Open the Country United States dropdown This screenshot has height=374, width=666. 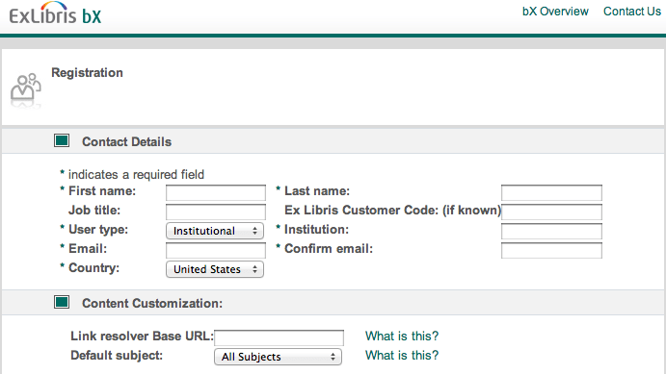(x=215, y=269)
